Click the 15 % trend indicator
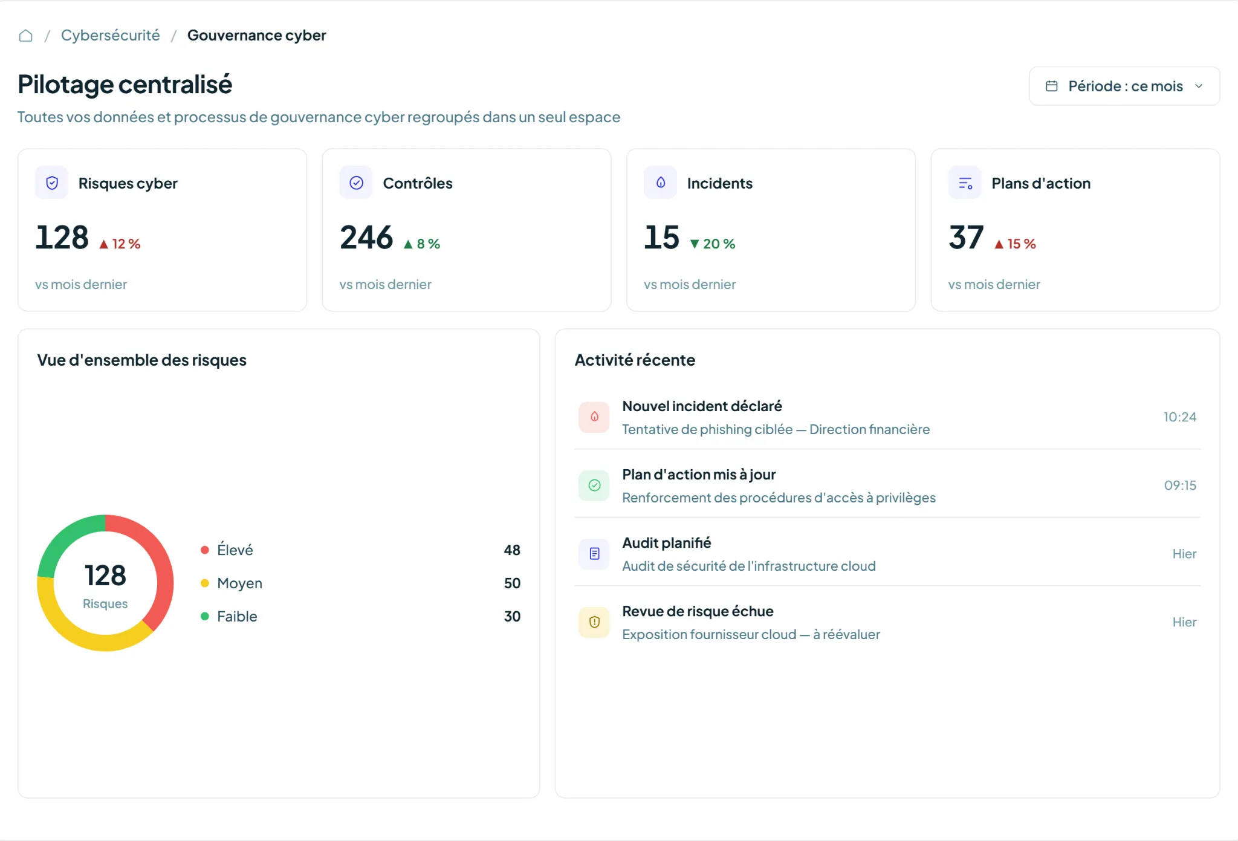The image size is (1238, 841). [1015, 244]
